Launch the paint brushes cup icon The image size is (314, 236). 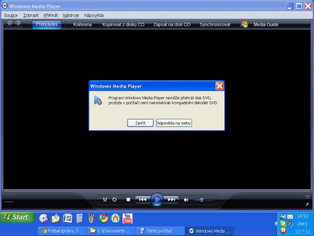pyautogui.click(x=91, y=219)
